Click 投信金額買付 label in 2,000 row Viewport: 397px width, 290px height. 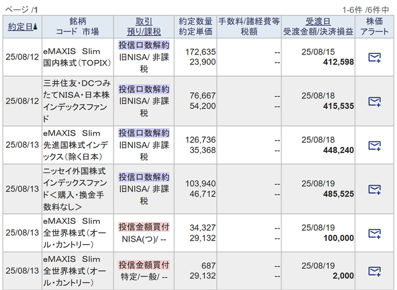144,265
